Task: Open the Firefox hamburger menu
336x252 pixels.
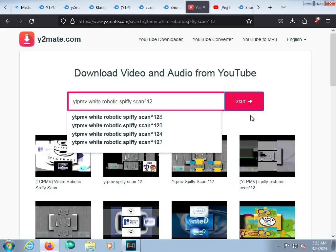Action: coord(328,21)
